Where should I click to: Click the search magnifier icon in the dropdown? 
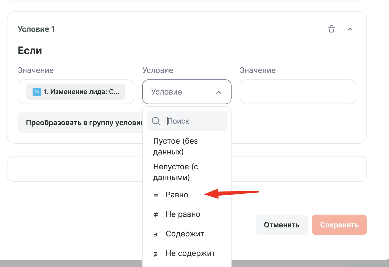pyautogui.click(x=156, y=121)
